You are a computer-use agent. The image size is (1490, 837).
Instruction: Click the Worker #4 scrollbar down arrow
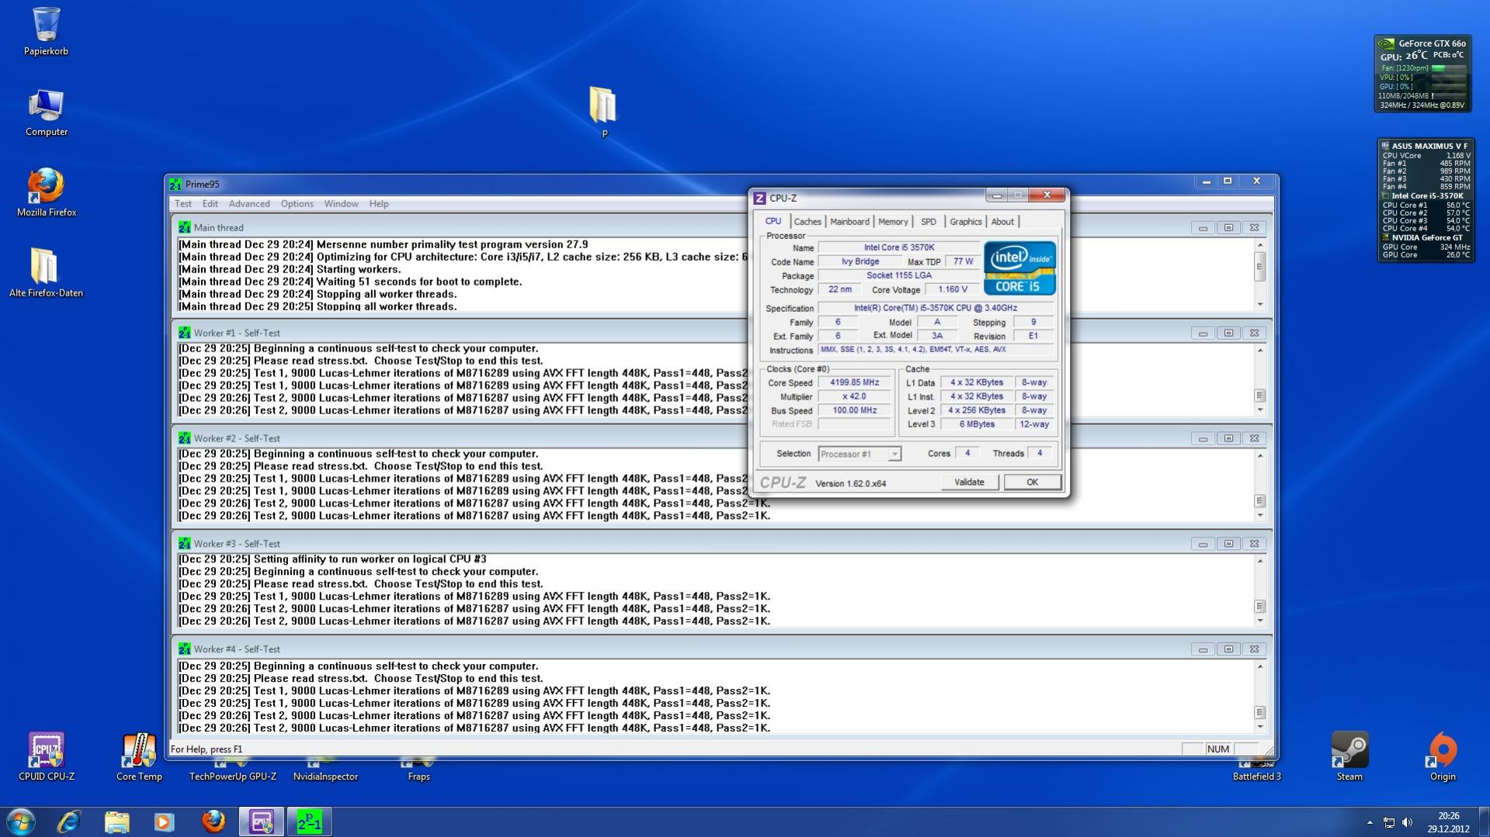pos(1260,727)
